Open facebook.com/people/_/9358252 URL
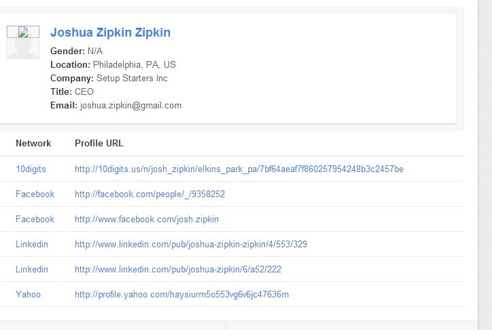This screenshot has height=330, width=492. 150,194
